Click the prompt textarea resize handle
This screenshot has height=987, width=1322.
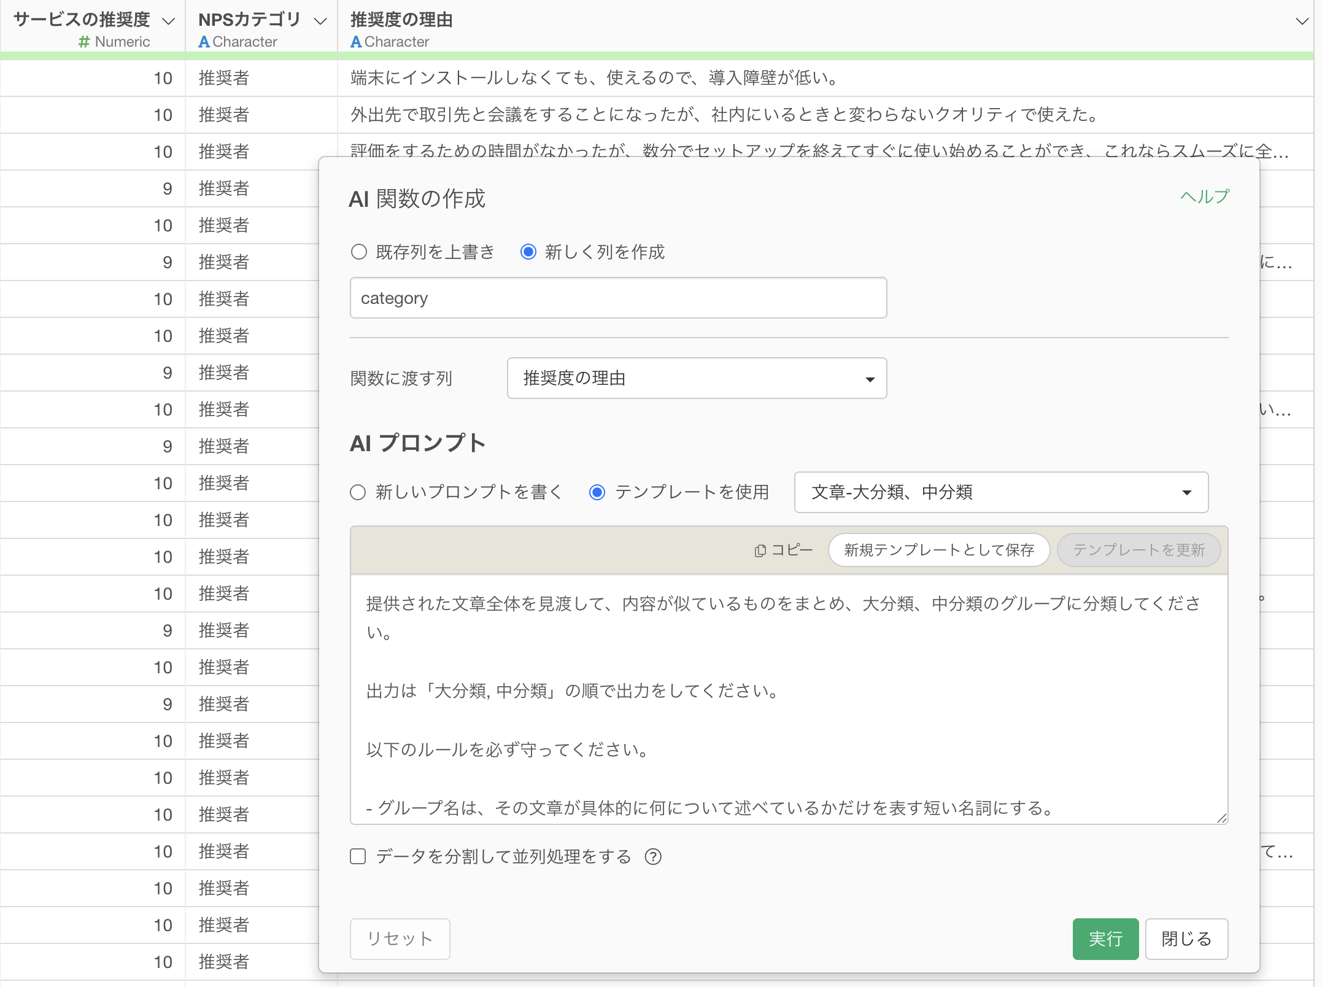(x=1221, y=818)
